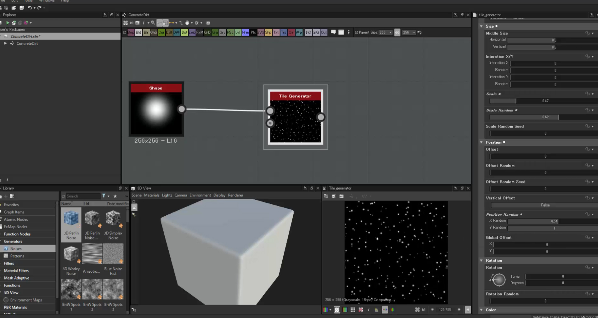This screenshot has height=318, width=598.
Task: Add an Output node with Out icon
Action: 324,32
